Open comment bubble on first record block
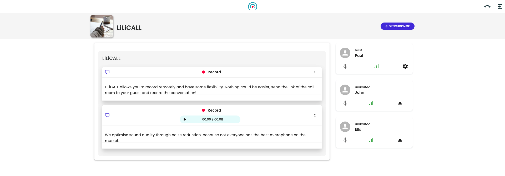505x176 pixels. point(107,72)
